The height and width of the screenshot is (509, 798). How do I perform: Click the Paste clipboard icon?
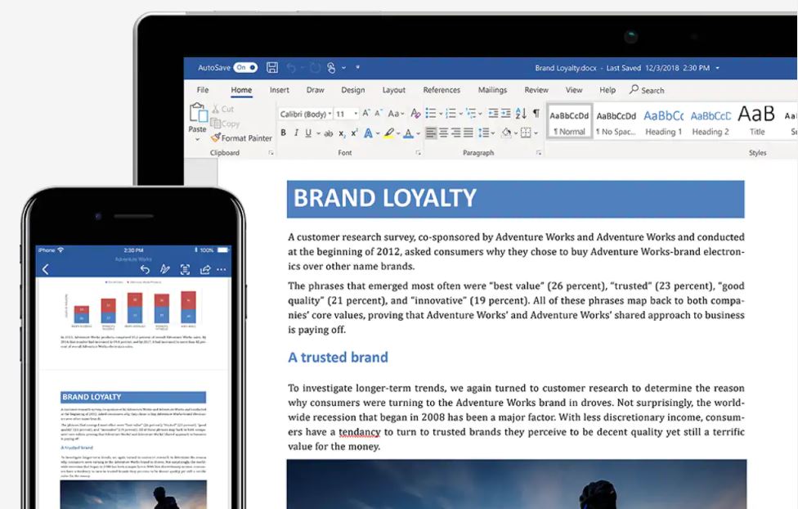(x=198, y=113)
